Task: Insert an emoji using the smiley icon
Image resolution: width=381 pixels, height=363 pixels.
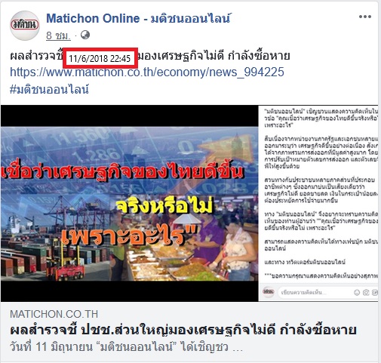Action: click(x=357, y=293)
